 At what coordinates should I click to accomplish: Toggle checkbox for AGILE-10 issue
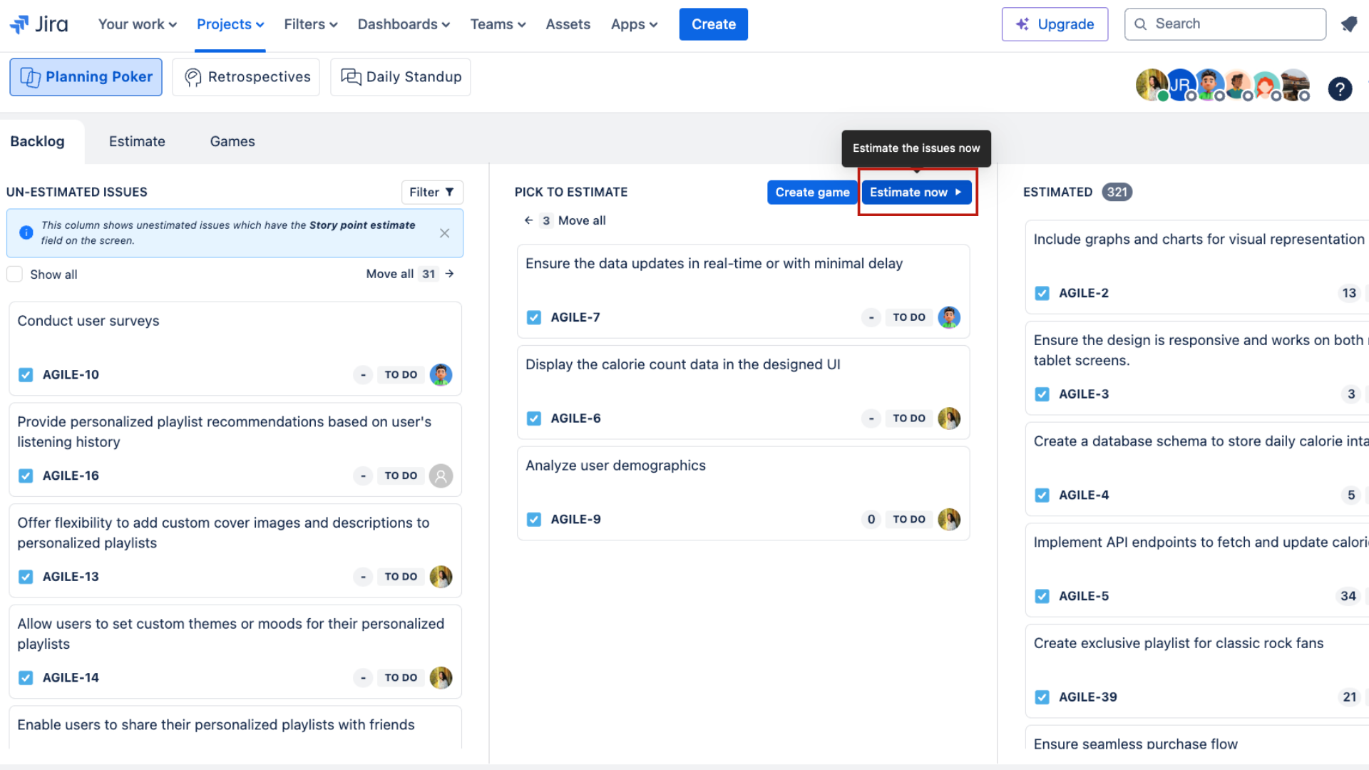click(x=26, y=374)
